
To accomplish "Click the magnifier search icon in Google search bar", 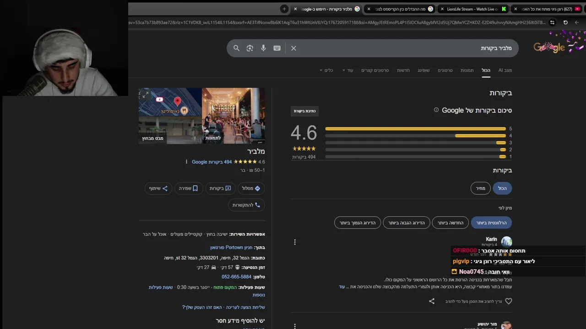I will [236, 48].
